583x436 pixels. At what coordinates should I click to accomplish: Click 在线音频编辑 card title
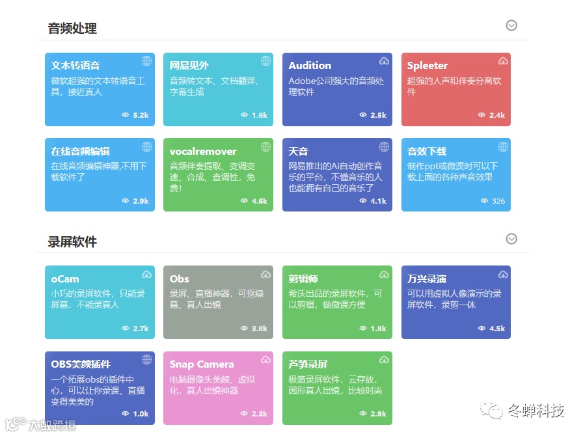pos(80,152)
